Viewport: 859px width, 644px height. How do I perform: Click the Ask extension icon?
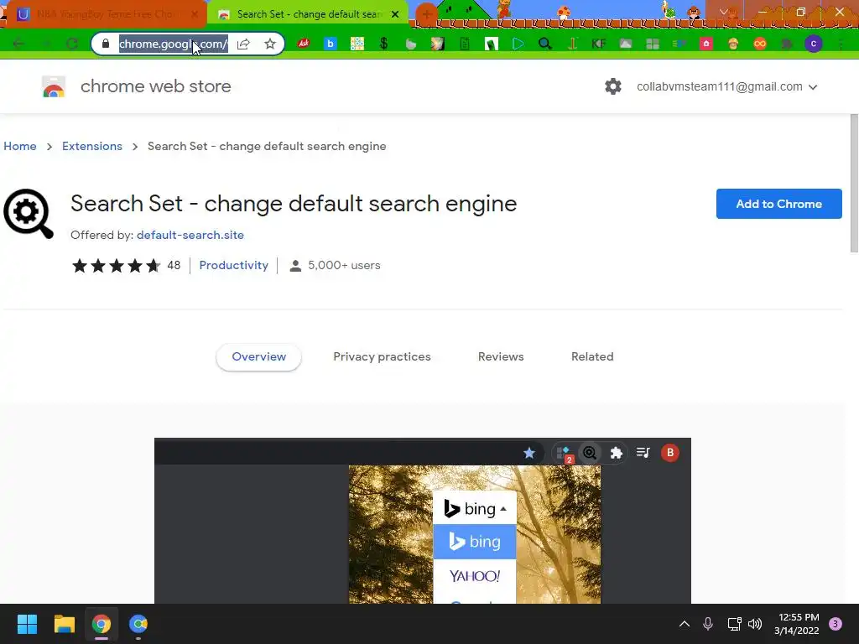pyautogui.click(x=303, y=44)
